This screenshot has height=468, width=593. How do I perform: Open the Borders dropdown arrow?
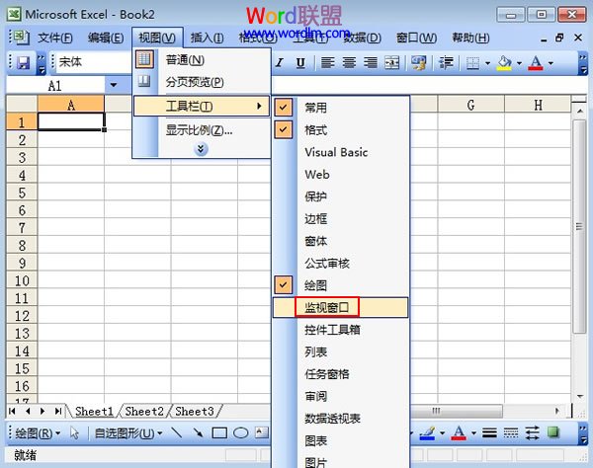pos(488,63)
